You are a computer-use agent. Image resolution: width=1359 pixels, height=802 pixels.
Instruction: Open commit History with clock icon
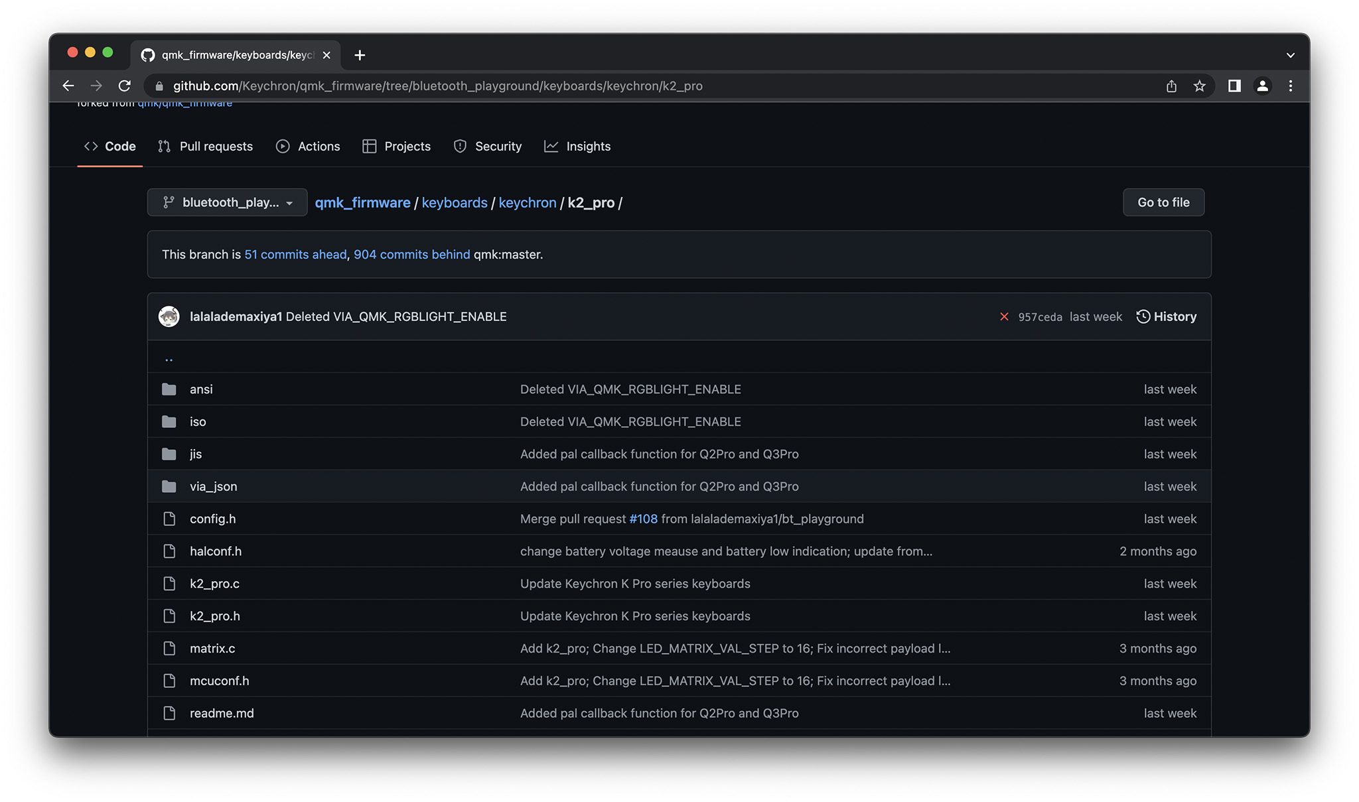point(1166,316)
